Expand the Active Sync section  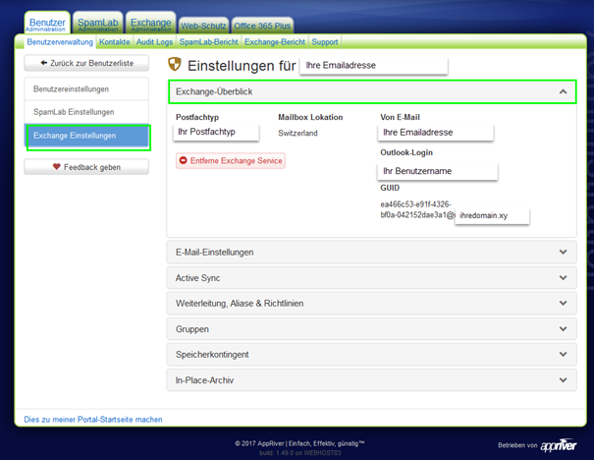point(372,277)
